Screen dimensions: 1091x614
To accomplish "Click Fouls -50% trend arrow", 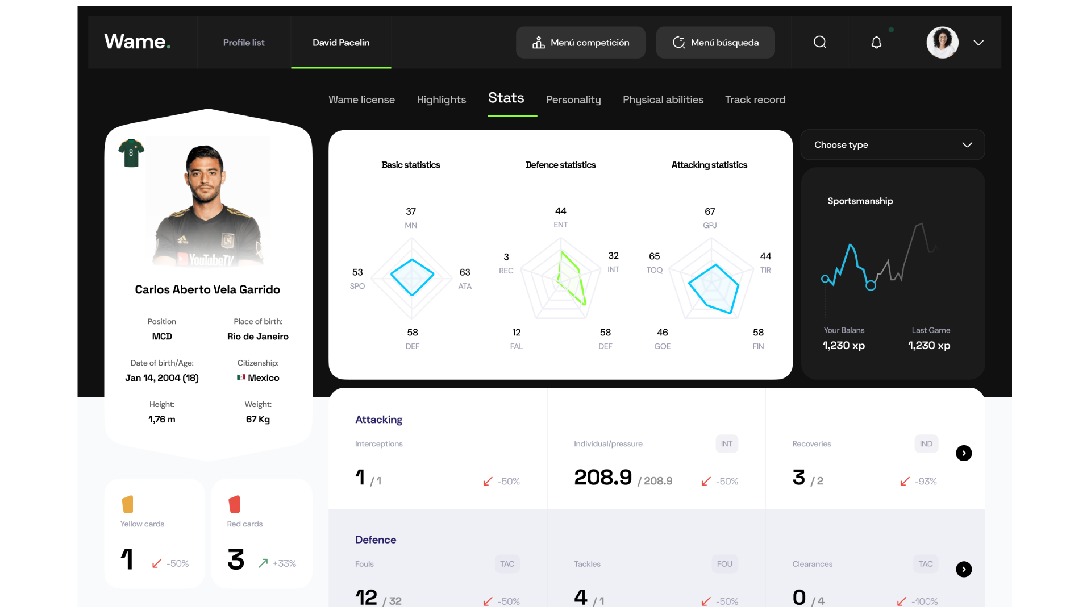I will [488, 601].
